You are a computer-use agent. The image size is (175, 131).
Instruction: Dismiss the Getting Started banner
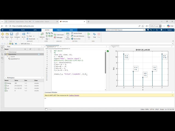[173, 95]
